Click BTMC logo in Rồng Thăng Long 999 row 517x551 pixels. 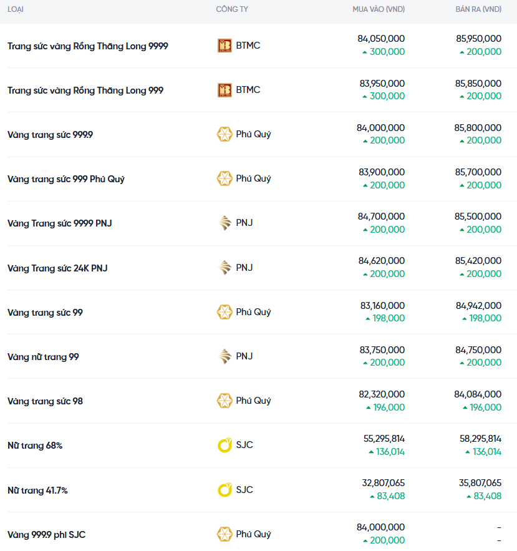[x=225, y=90]
